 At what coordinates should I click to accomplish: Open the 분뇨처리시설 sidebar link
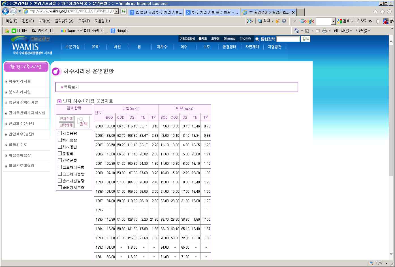(x=20, y=92)
